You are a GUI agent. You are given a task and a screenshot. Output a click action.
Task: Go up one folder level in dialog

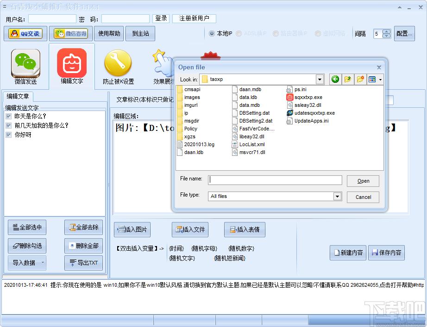pos(348,79)
